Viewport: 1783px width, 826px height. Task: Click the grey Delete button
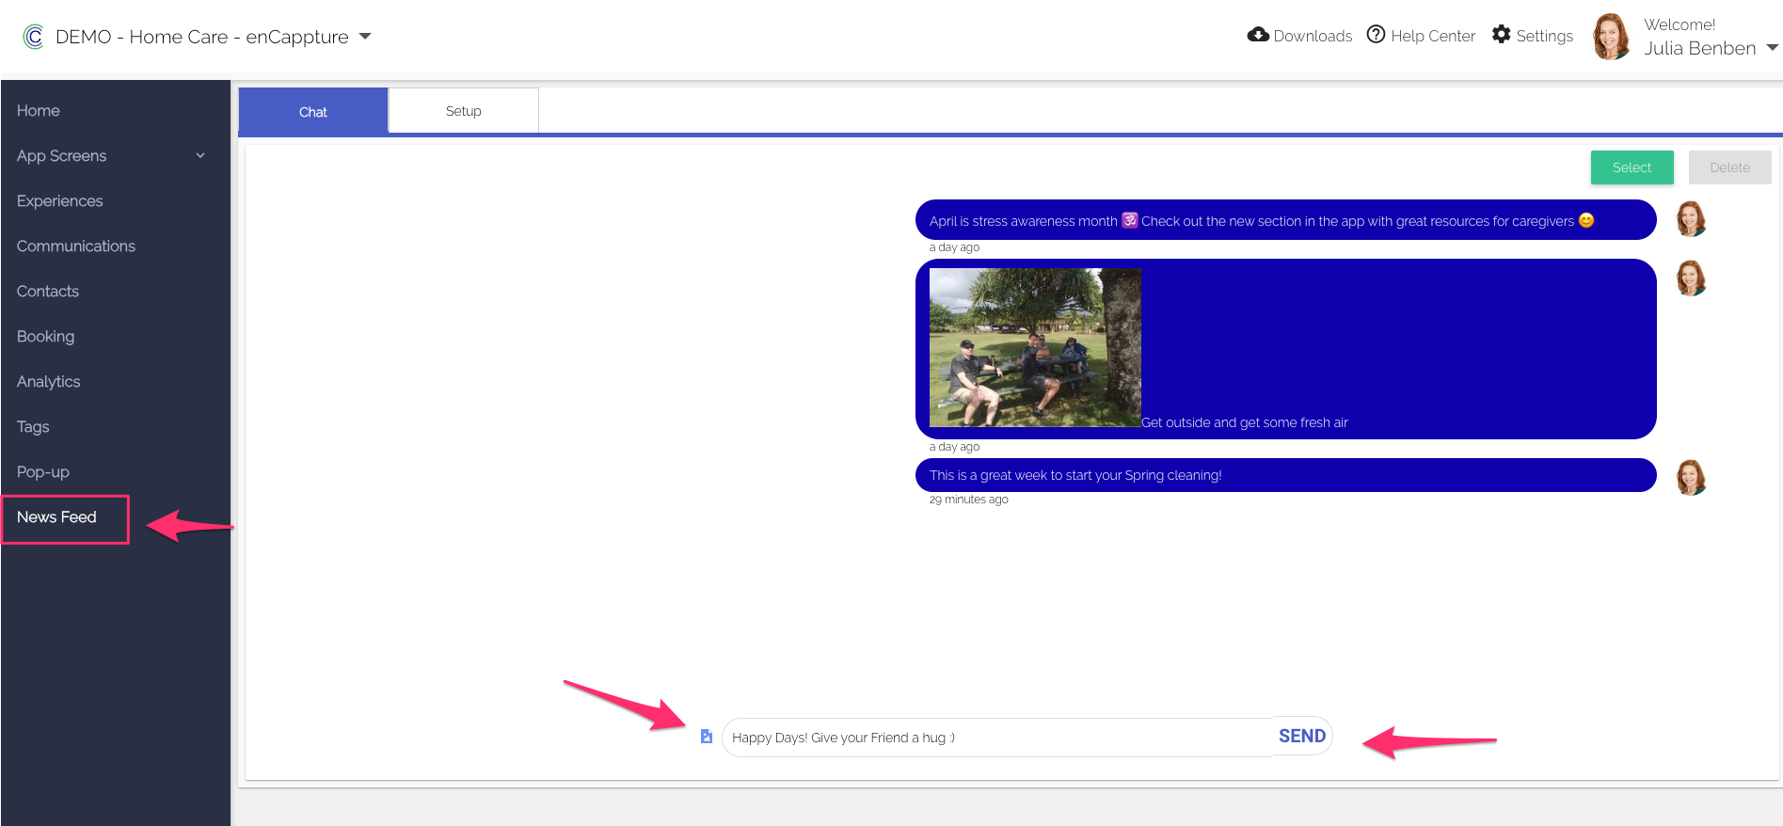pyautogui.click(x=1730, y=167)
